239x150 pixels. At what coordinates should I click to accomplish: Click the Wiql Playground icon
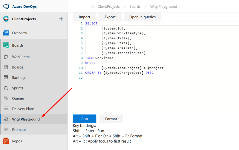pyautogui.click(x=6, y=119)
